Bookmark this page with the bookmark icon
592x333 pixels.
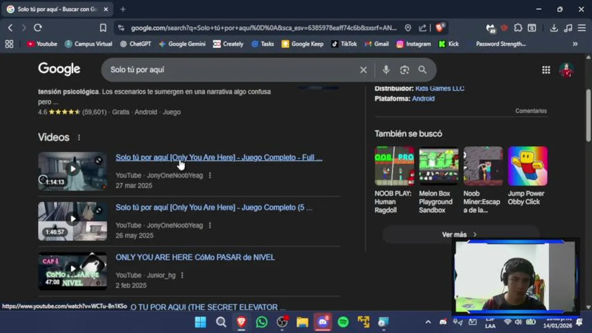103,28
